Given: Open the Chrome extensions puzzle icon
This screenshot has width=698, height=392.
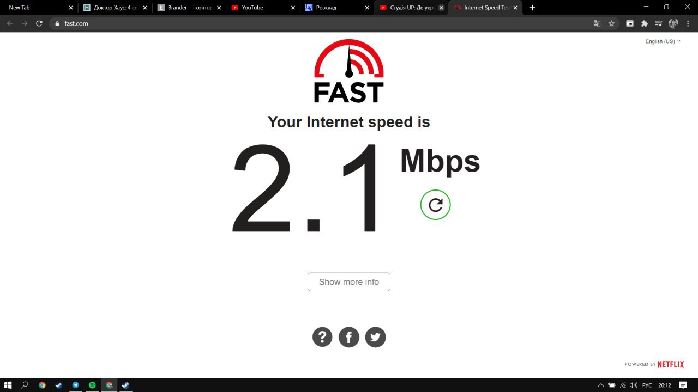Looking at the screenshot, I should point(644,23).
